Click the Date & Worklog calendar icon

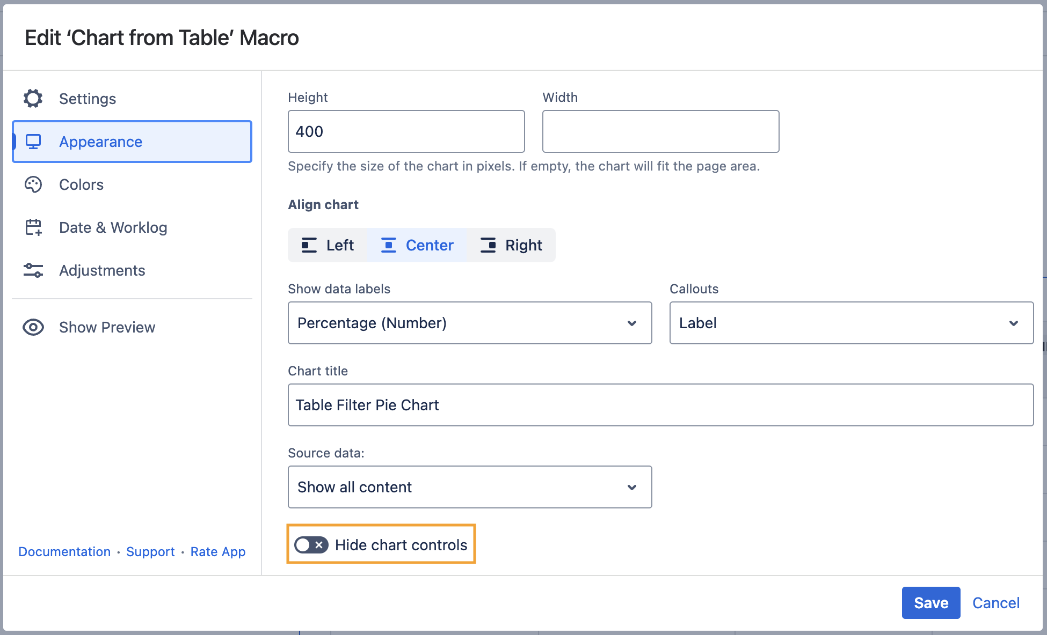(33, 227)
